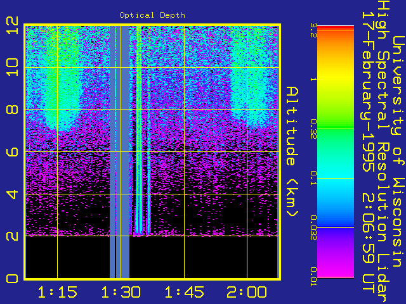Click the altitude axis label '6'

(12, 152)
